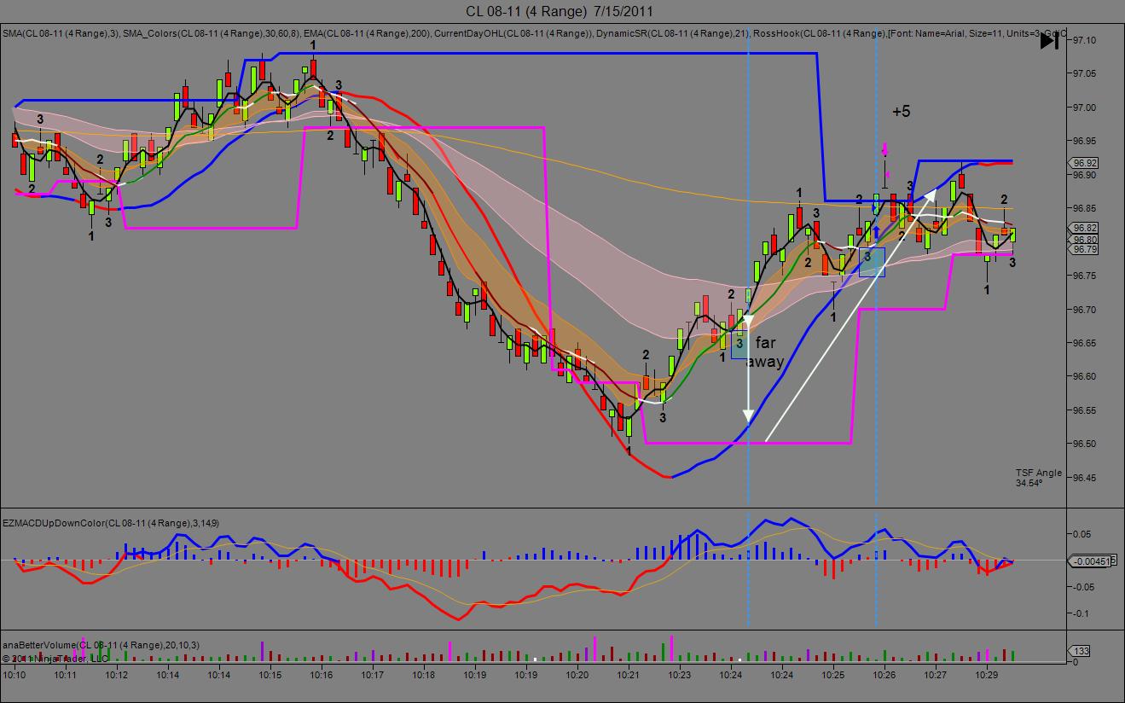
Task: Click the 96.90 price axis label
Action: pyautogui.click(x=1086, y=175)
